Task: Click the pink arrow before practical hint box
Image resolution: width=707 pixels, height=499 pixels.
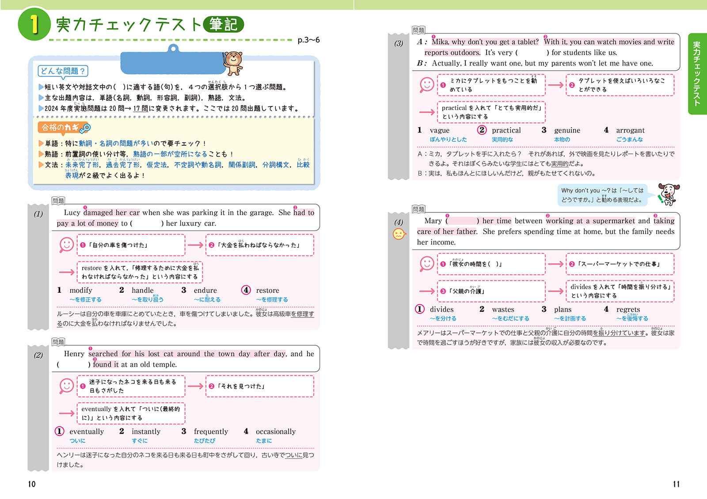Action: point(427,112)
